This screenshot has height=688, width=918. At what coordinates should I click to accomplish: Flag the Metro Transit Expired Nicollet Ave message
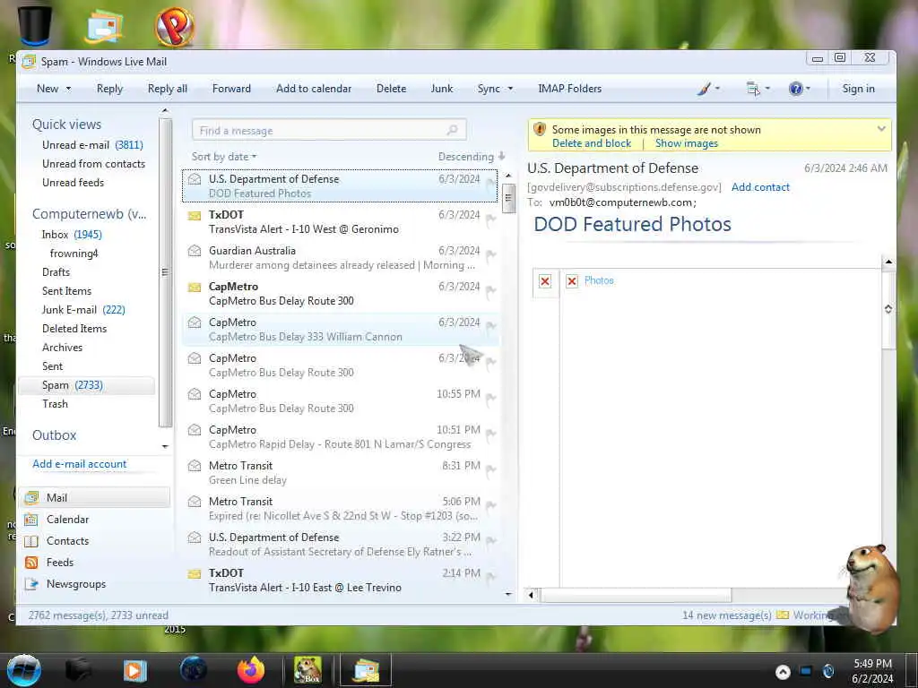pyautogui.click(x=490, y=507)
